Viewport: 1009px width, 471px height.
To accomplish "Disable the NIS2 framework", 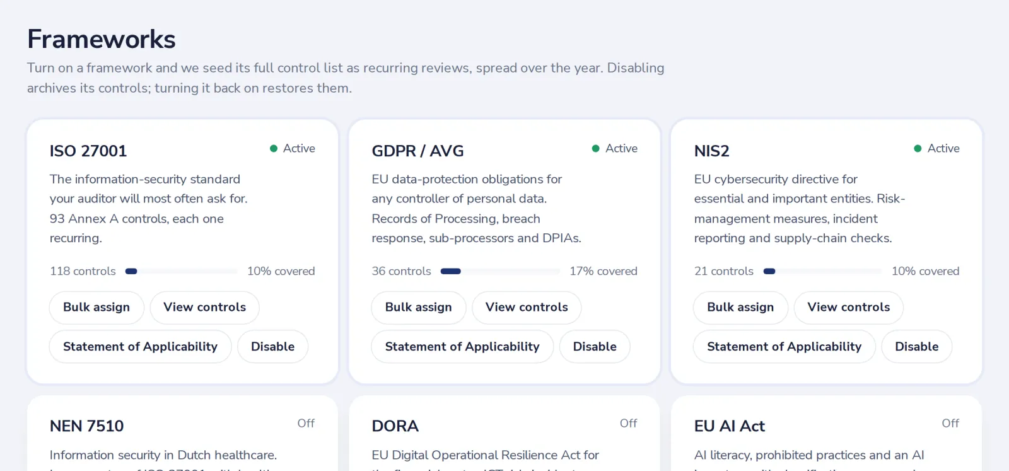I will [917, 347].
